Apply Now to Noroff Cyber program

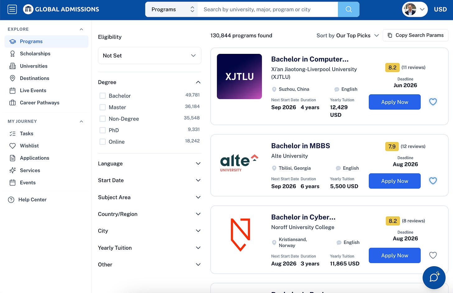coord(395,255)
